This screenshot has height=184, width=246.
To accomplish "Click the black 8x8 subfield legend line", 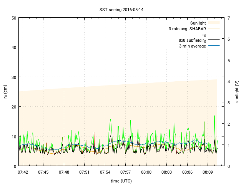I will [214, 40].
